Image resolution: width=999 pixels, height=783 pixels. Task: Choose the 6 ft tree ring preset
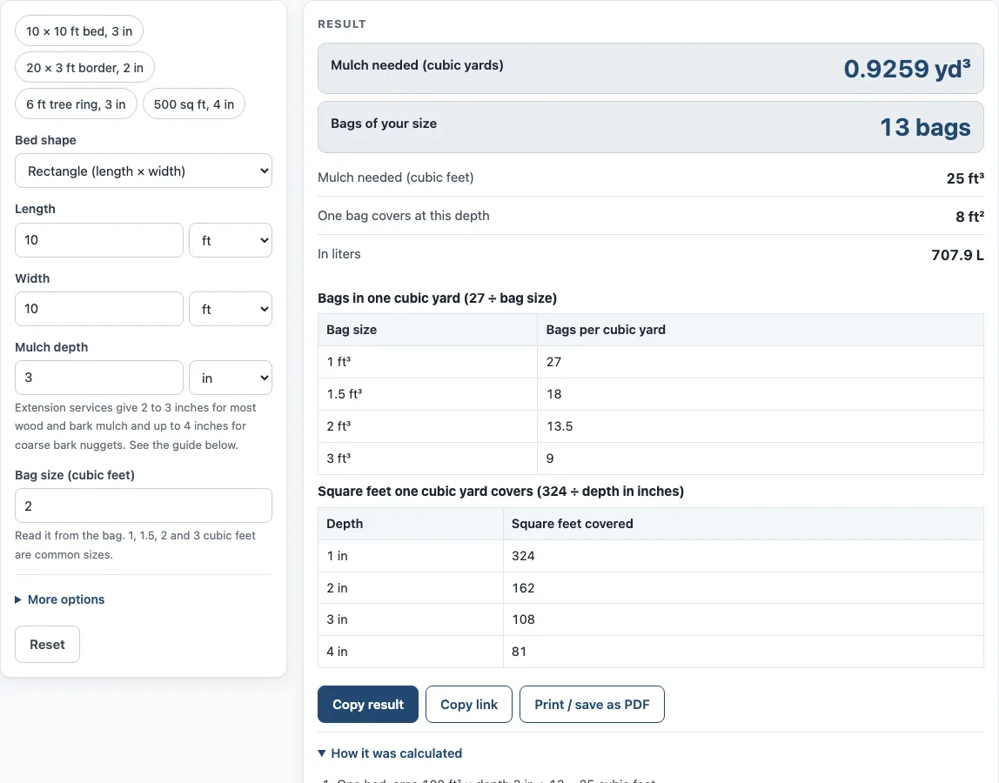(x=76, y=104)
